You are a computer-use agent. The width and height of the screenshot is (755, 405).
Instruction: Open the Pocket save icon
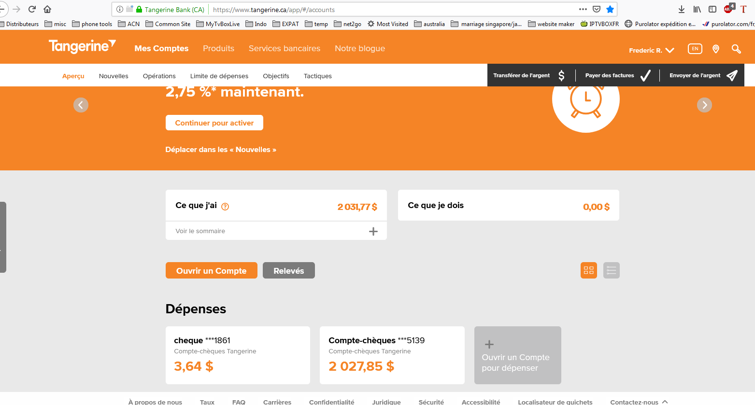coord(597,9)
